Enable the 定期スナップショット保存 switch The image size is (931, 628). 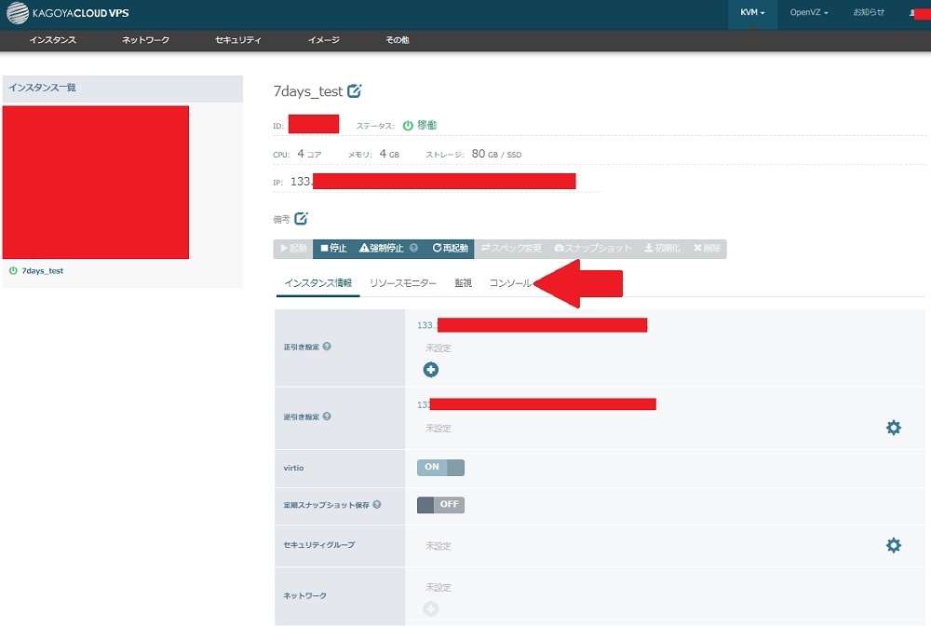(x=440, y=505)
